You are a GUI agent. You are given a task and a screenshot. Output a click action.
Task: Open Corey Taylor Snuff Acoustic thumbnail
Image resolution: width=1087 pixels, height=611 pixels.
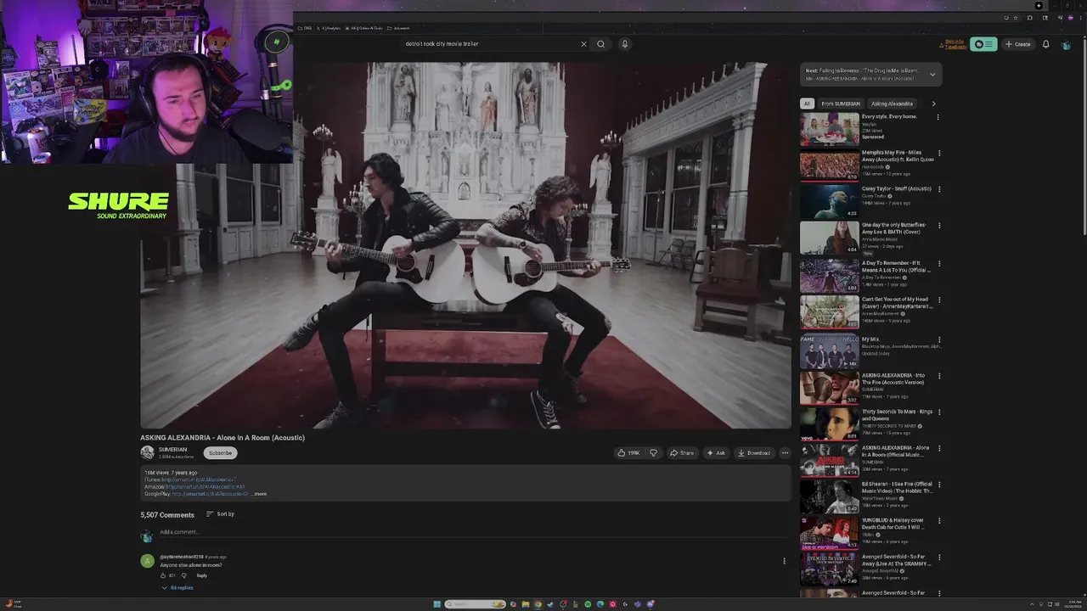(x=830, y=202)
